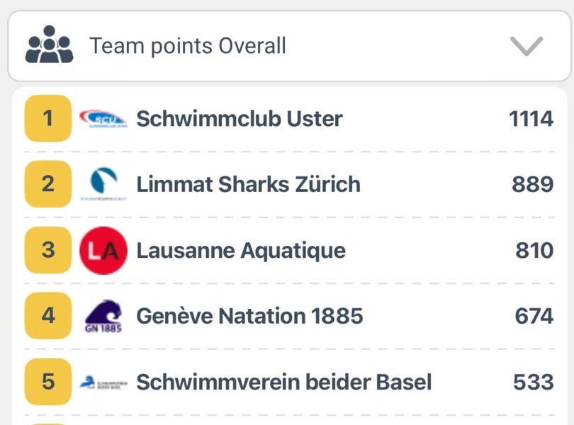The width and height of the screenshot is (574, 425).
Task: Open Lausanne Aquatique team name
Action: tap(241, 250)
